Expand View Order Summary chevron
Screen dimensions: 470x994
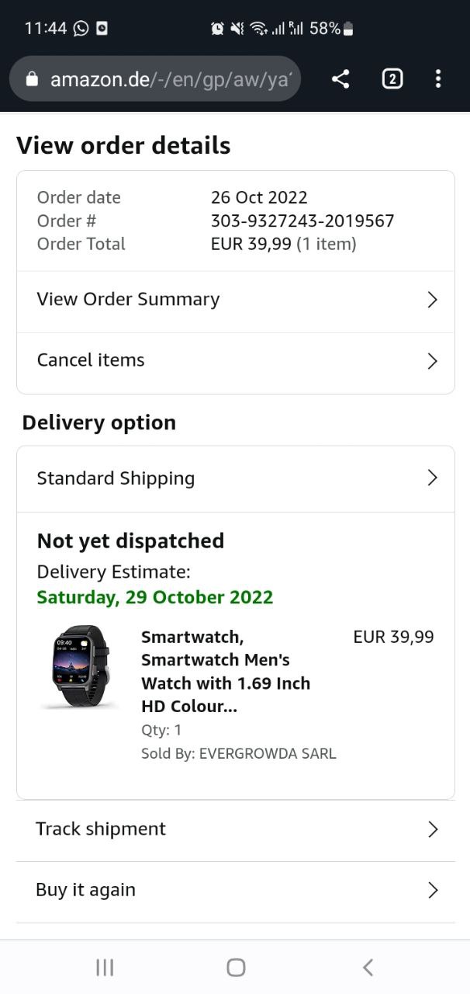coord(433,301)
